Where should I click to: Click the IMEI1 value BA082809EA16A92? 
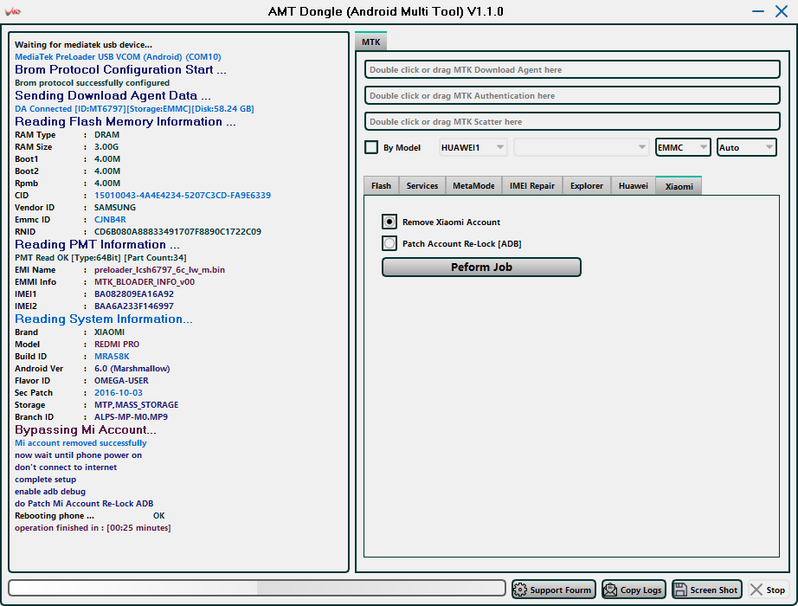point(134,293)
